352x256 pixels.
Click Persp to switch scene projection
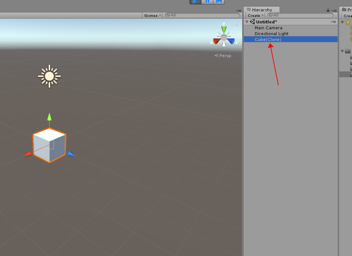225,55
